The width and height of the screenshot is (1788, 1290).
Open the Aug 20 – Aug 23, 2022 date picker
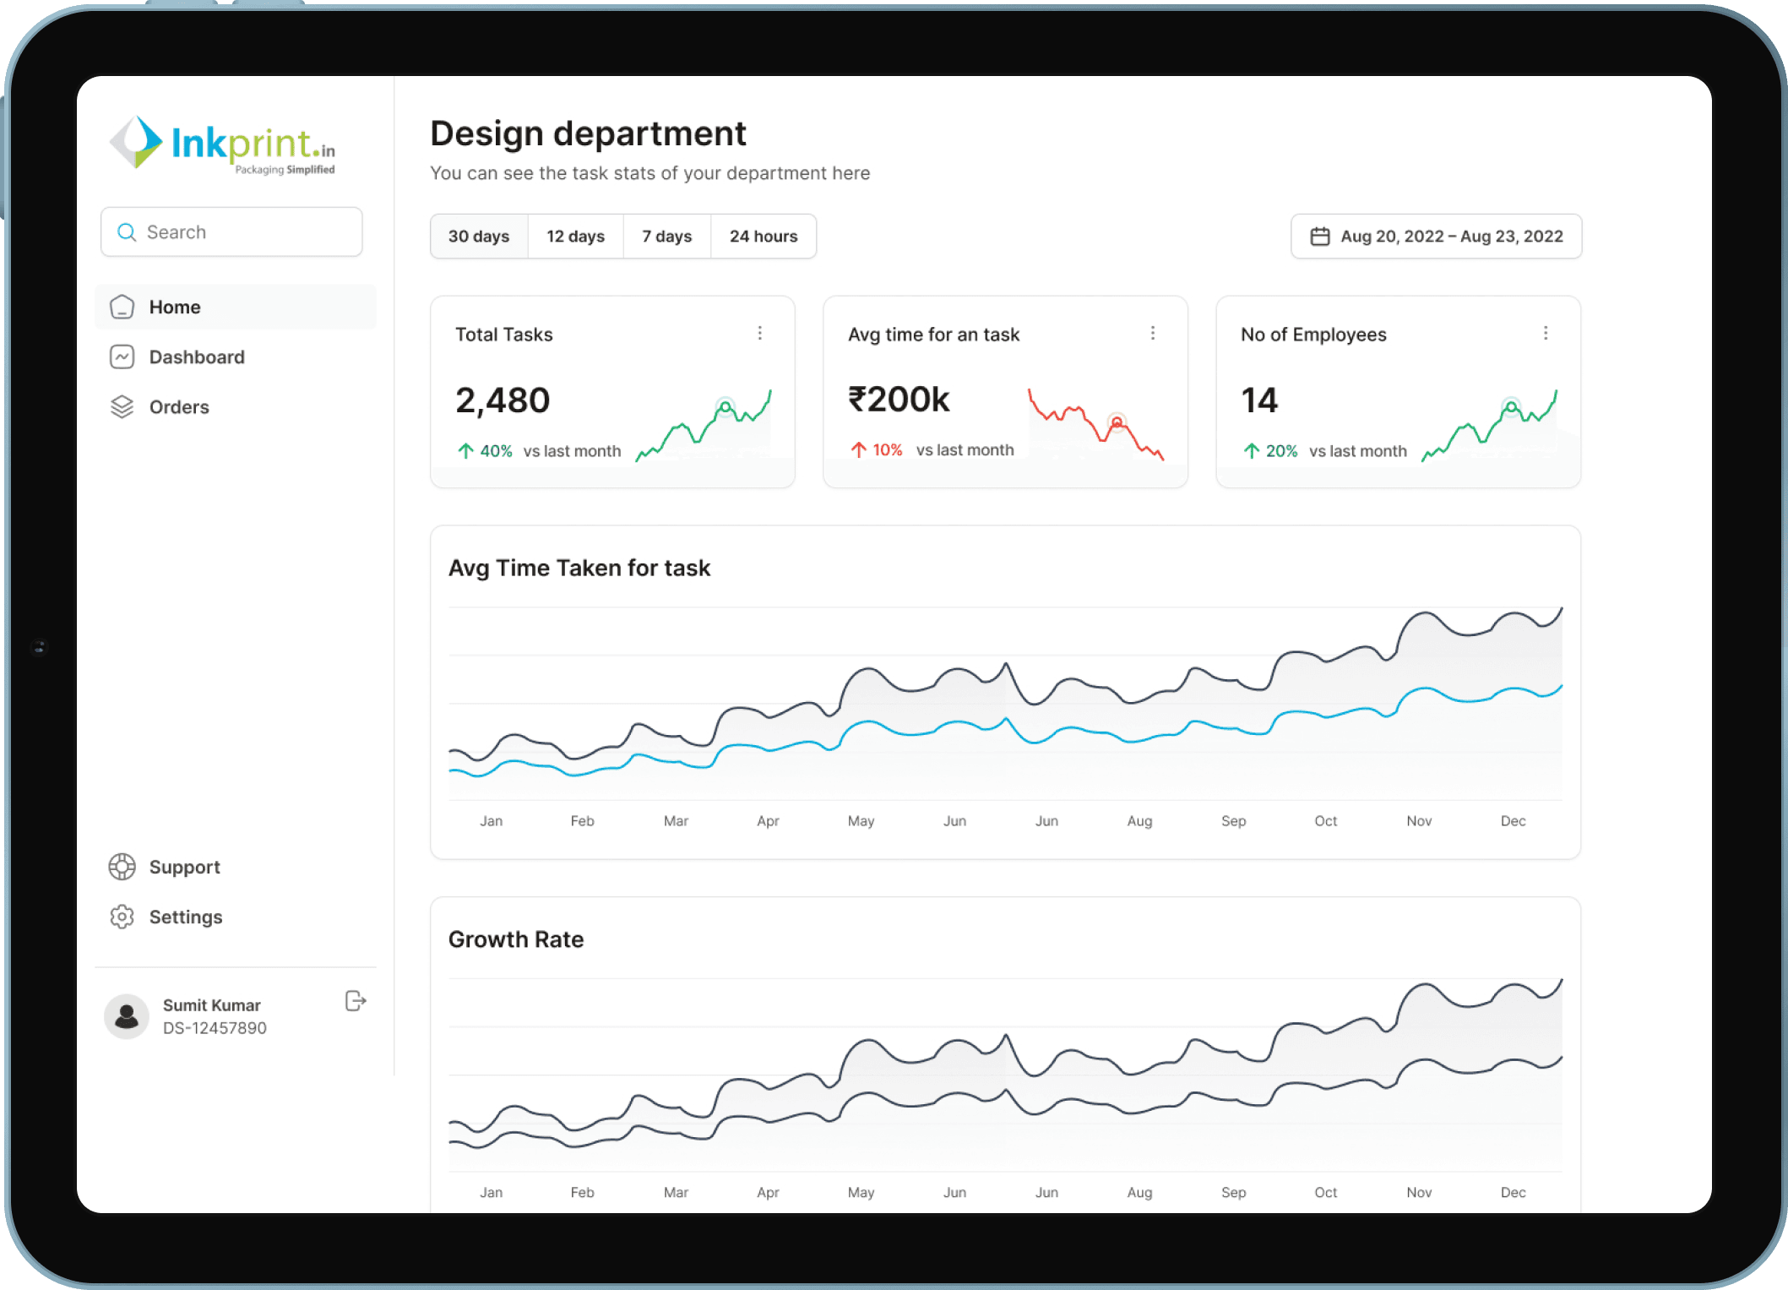pos(1451,237)
